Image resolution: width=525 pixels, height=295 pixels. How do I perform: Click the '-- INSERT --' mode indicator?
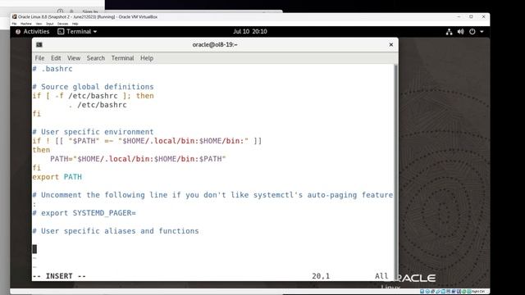click(59, 276)
